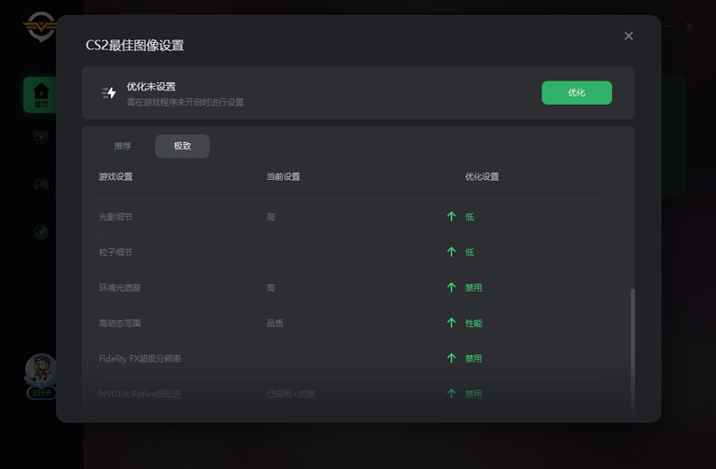
Task: Click the 粒子细节 setting name
Action: tap(115, 252)
